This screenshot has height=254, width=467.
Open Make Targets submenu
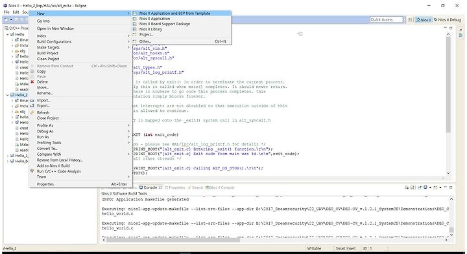[80, 47]
